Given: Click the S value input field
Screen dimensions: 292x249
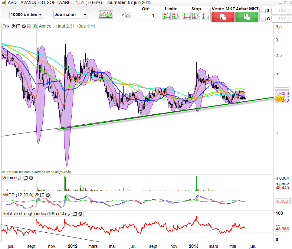Looking at the screenshot, I should click(x=280, y=11).
